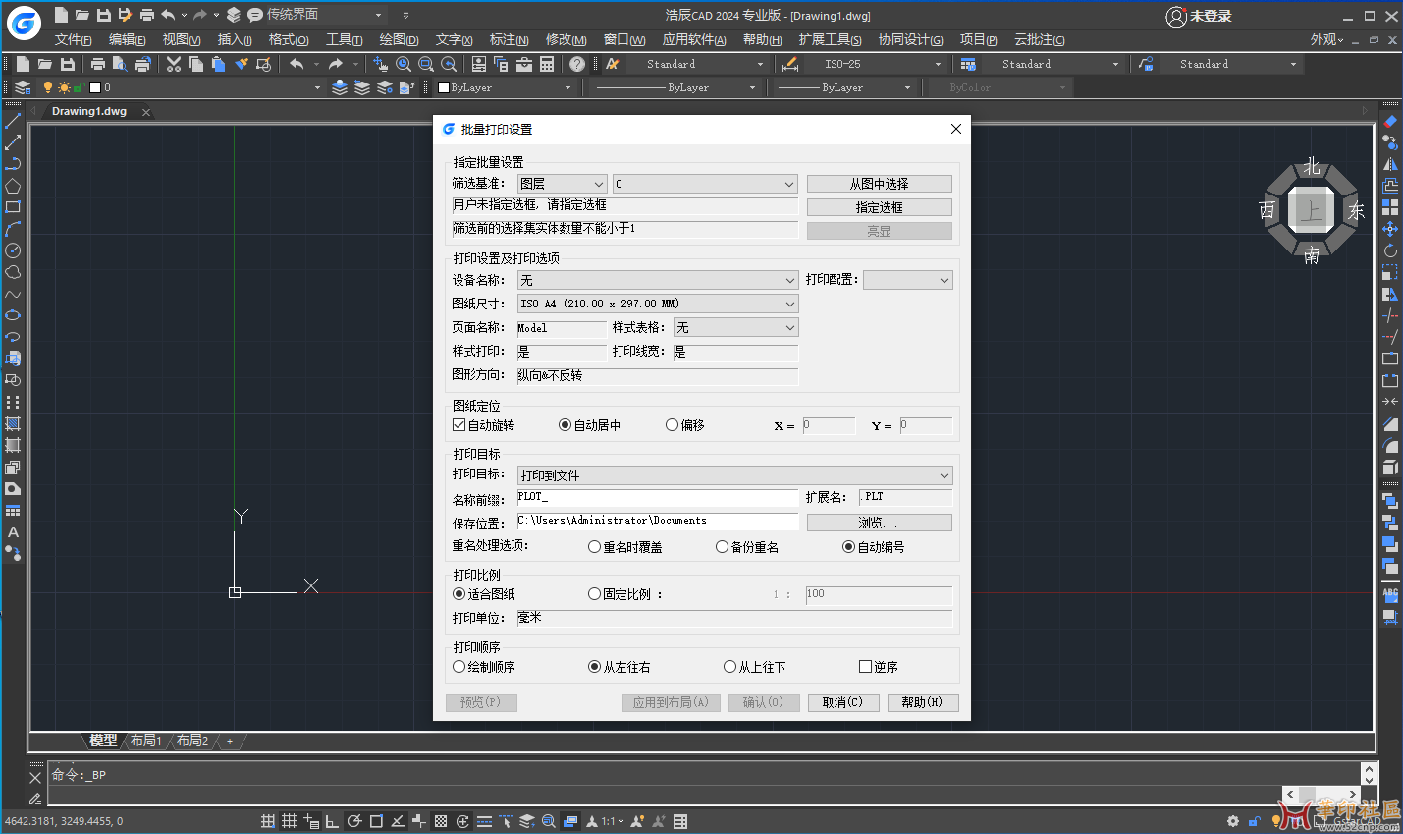
Task: Select the Circle draw tool
Action: [13, 250]
